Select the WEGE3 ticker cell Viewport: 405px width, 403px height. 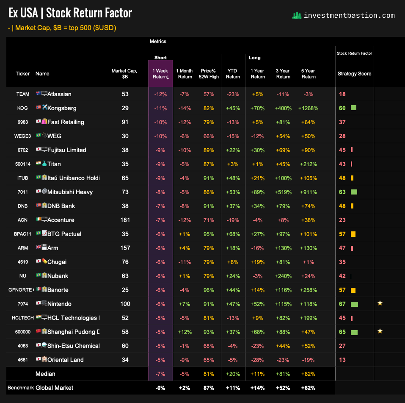pos(22,136)
